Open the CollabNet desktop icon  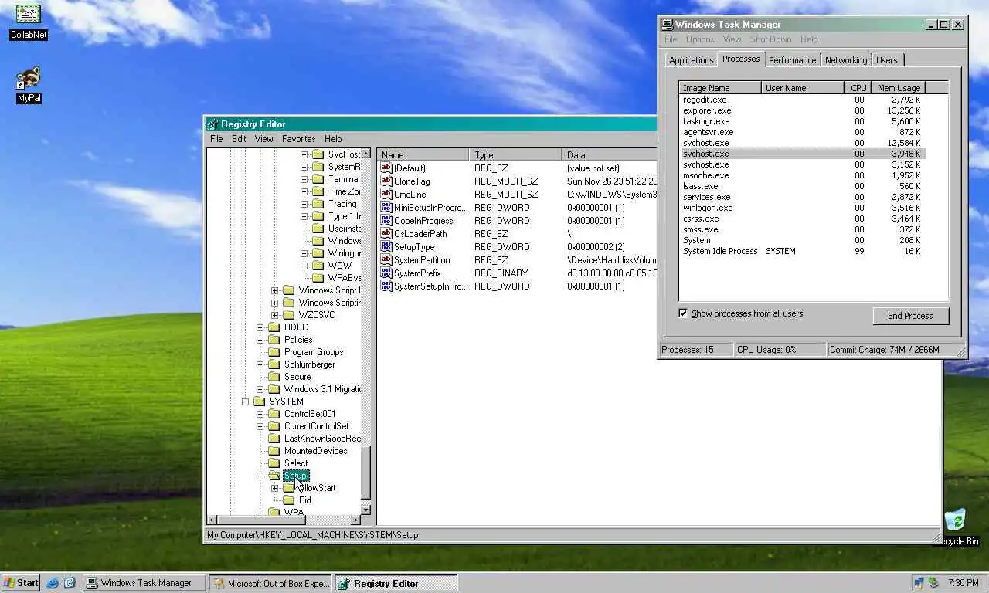(29, 15)
